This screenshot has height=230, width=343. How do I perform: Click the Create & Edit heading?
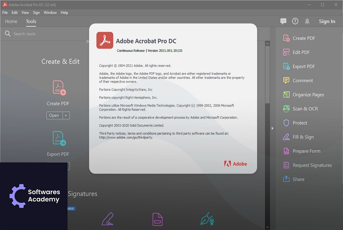click(x=60, y=61)
